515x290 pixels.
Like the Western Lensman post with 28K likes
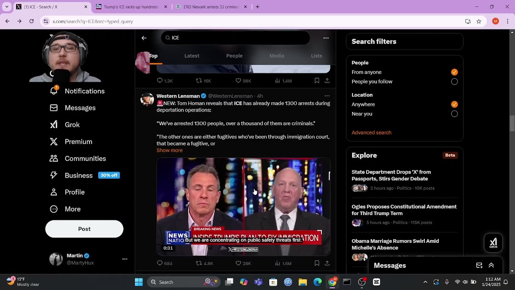point(243,263)
